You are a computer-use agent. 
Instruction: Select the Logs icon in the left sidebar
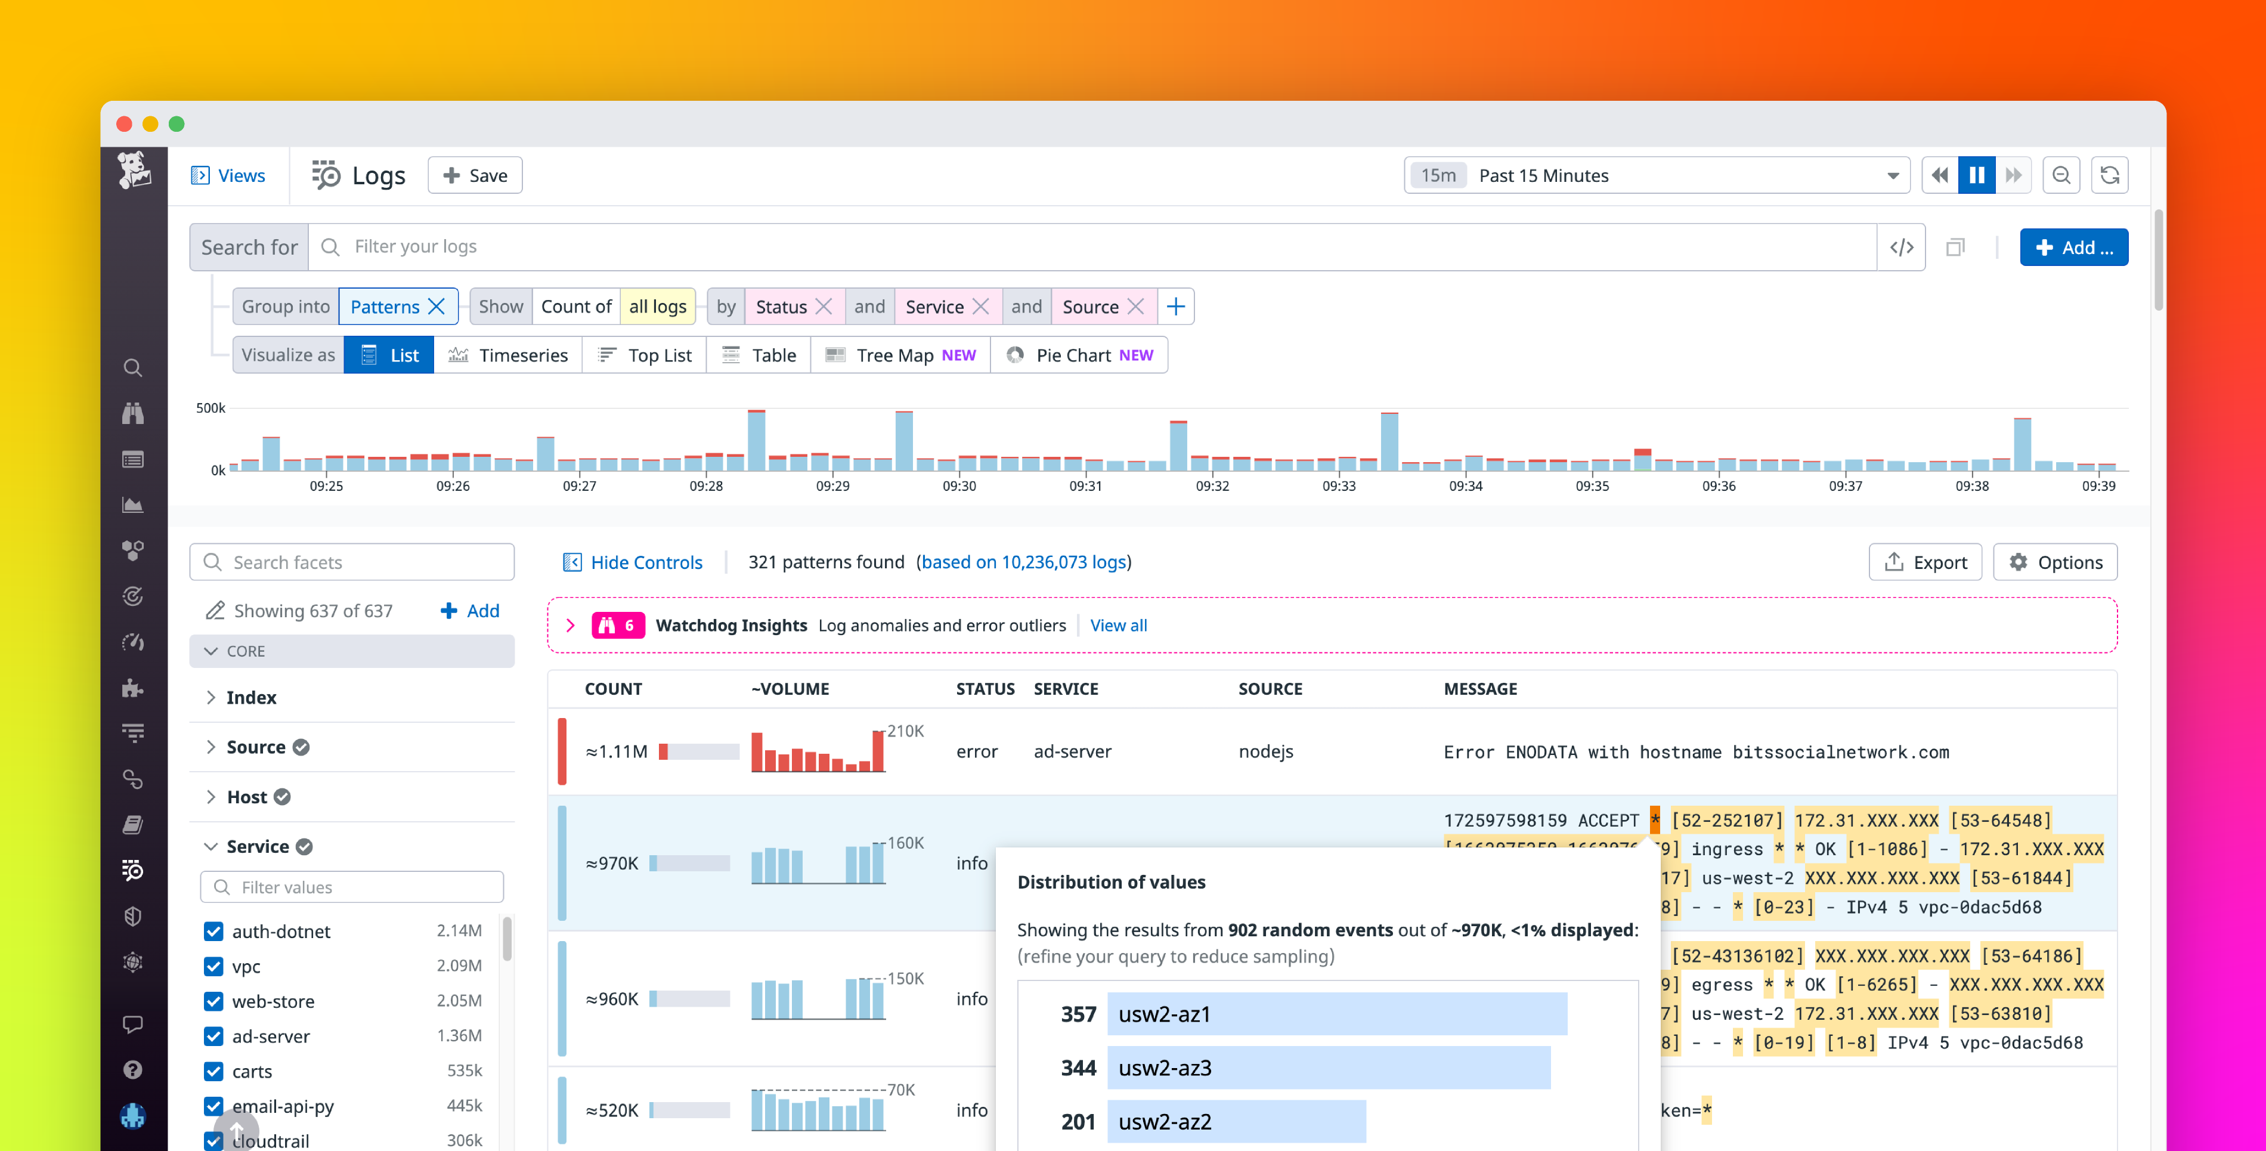133,870
